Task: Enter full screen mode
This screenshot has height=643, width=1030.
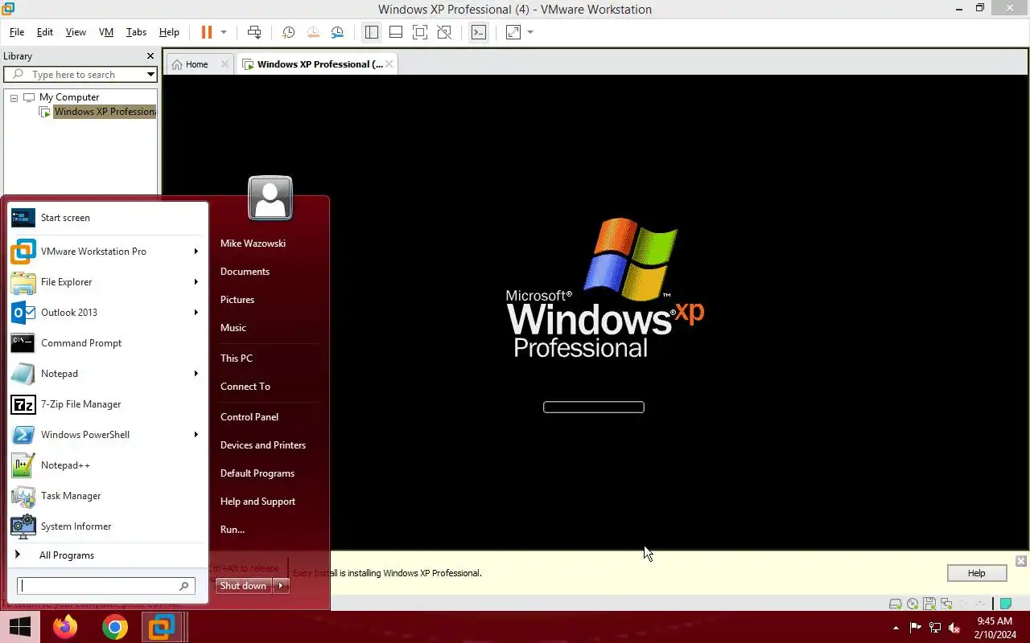Action: click(x=419, y=32)
